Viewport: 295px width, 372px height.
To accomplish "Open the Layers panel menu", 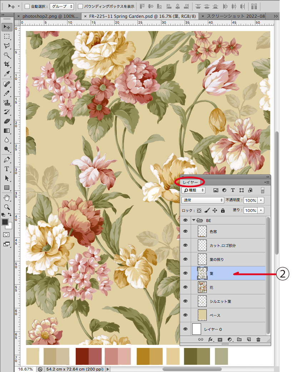I will point(267,182).
